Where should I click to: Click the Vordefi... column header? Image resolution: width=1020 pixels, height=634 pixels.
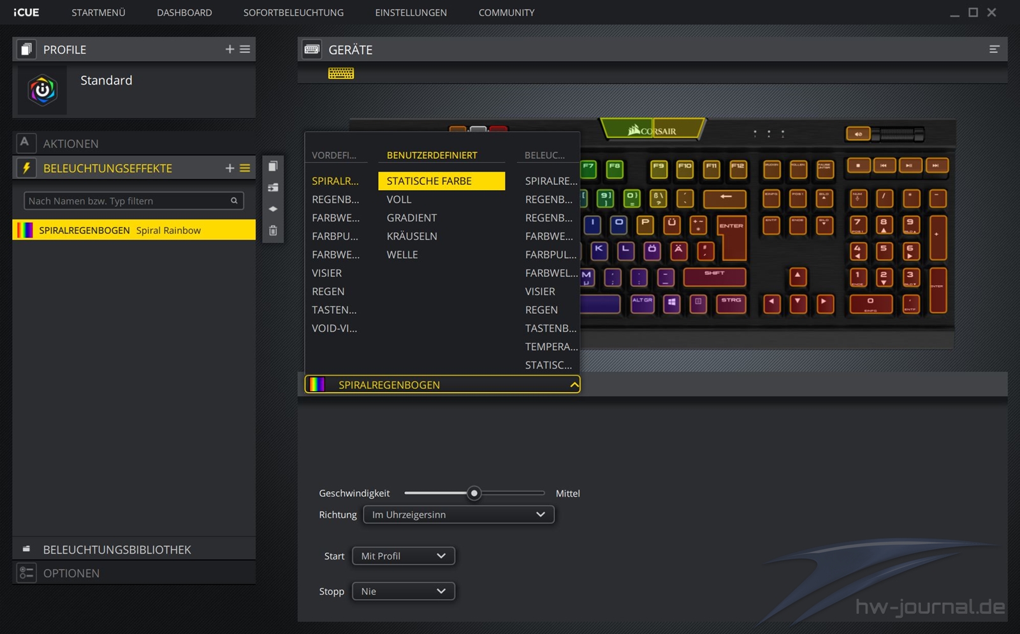334,155
